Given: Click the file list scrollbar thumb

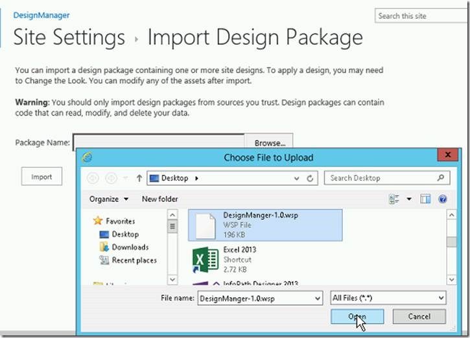Looking at the screenshot, I should (452, 242).
